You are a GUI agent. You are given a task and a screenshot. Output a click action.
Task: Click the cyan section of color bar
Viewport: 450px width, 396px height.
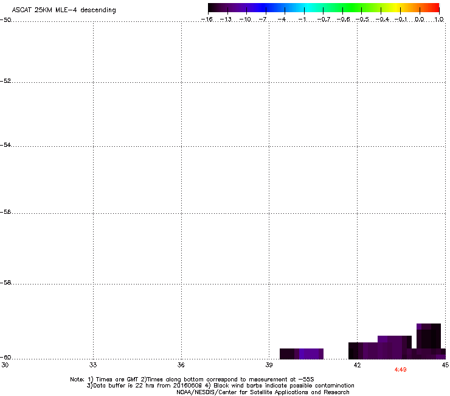tap(307, 8)
